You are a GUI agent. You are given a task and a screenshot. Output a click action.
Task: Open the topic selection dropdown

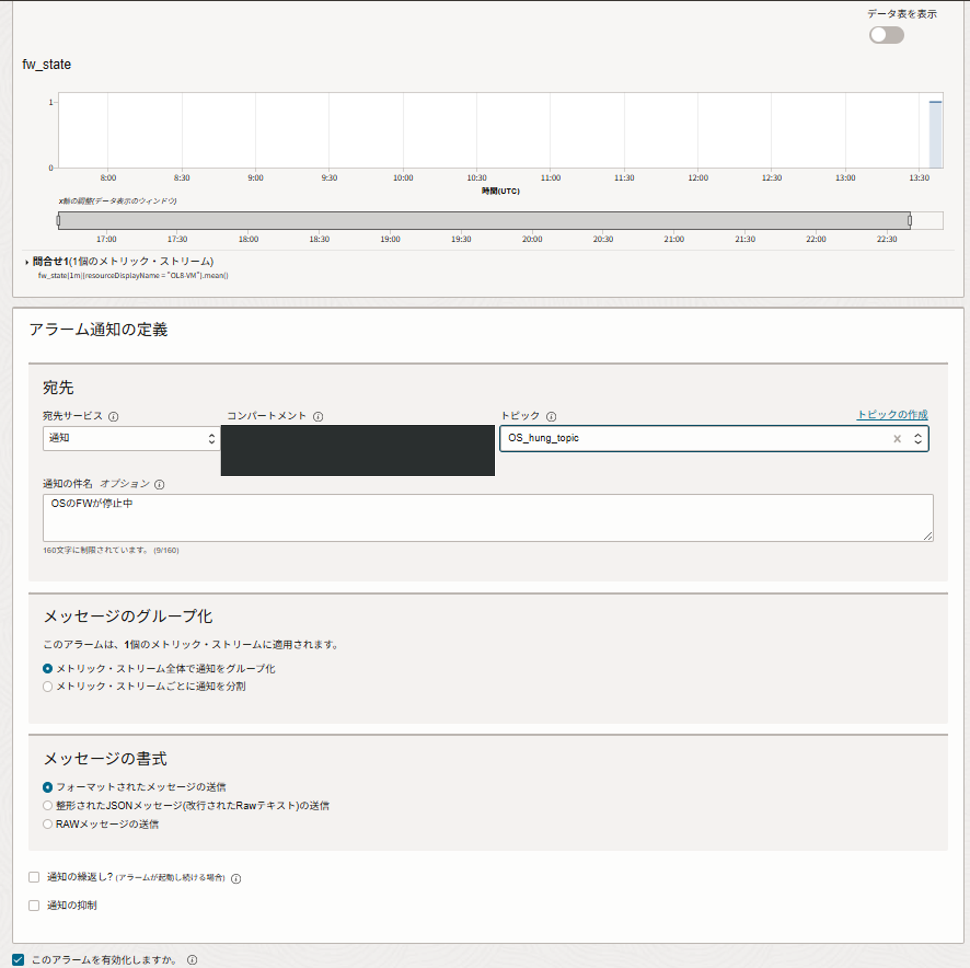click(918, 438)
